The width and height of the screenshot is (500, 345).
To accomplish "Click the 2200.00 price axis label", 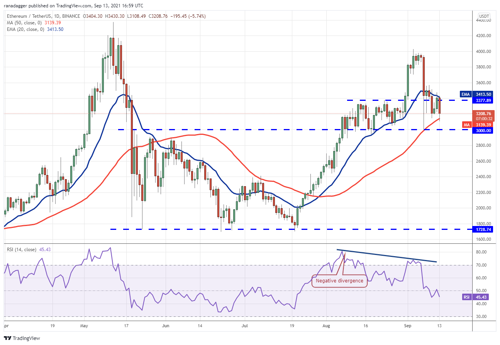I will (483, 192).
